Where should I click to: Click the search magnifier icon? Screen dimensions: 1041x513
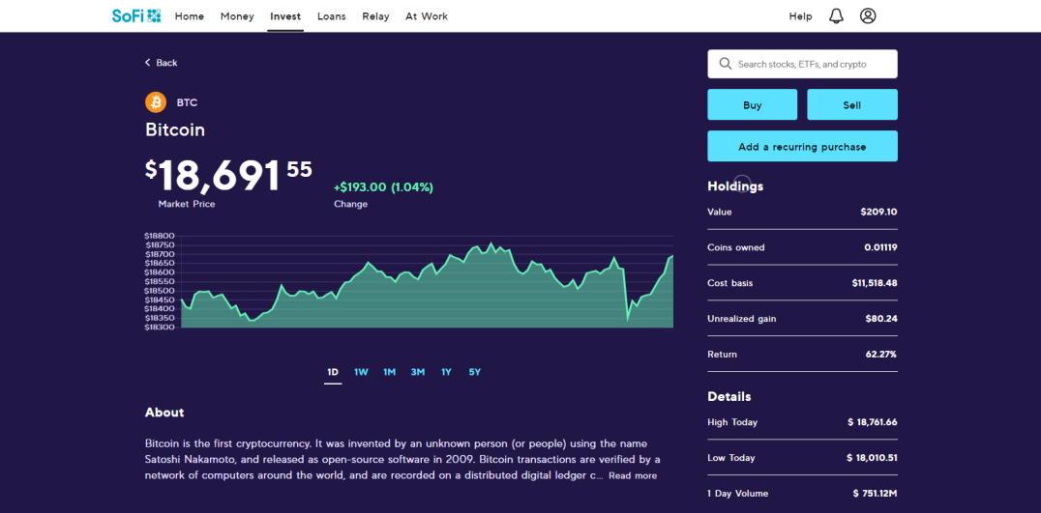(725, 65)
